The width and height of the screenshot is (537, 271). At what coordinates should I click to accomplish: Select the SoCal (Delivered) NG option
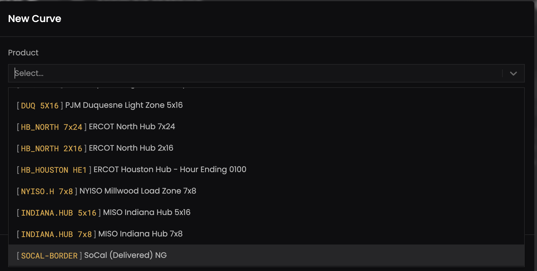(x=125, y=255)
